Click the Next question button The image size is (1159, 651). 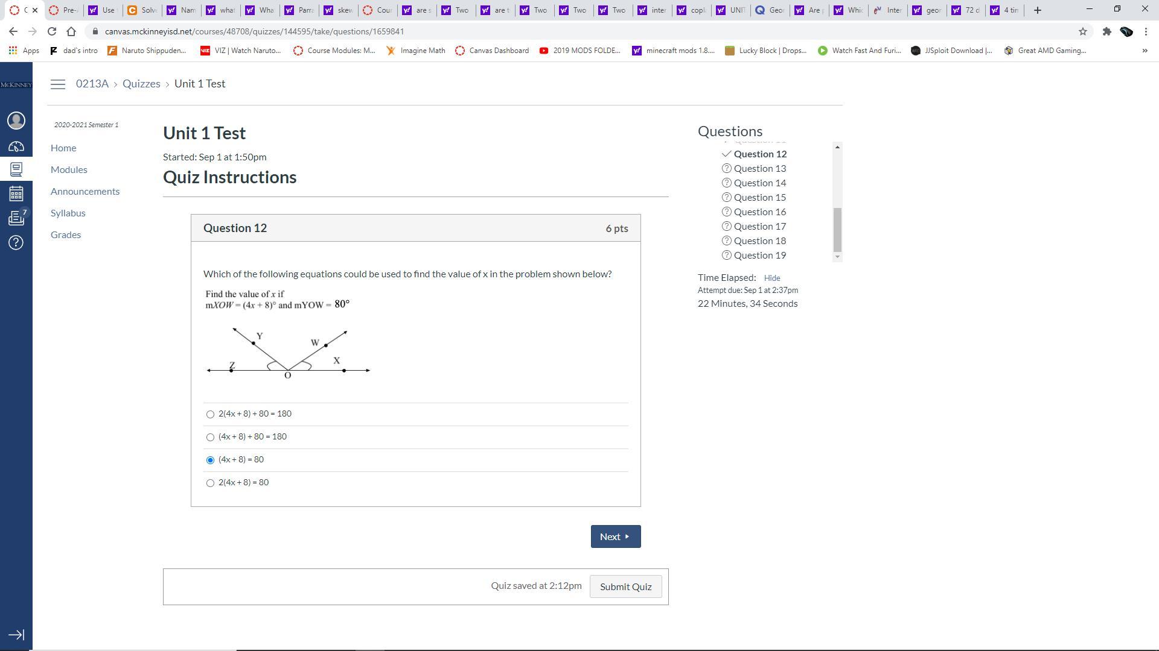[x=615, y=536]
